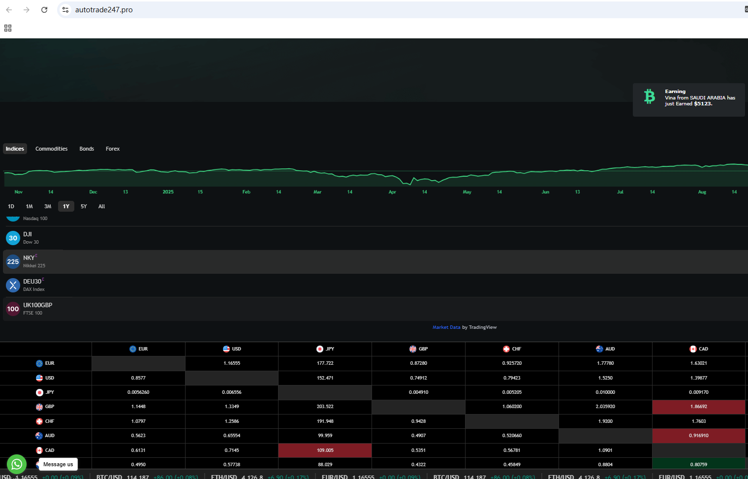Open the browser apps grid icon
The image size is (748, 479).
tap(8, 28)
